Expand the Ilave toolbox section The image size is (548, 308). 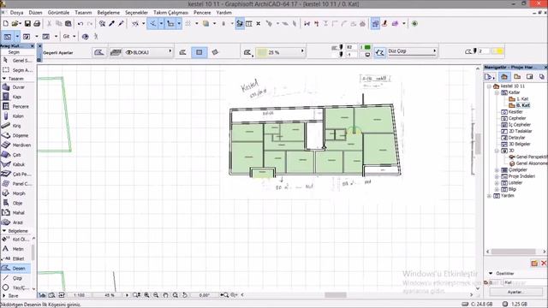[x=3, y=296]
